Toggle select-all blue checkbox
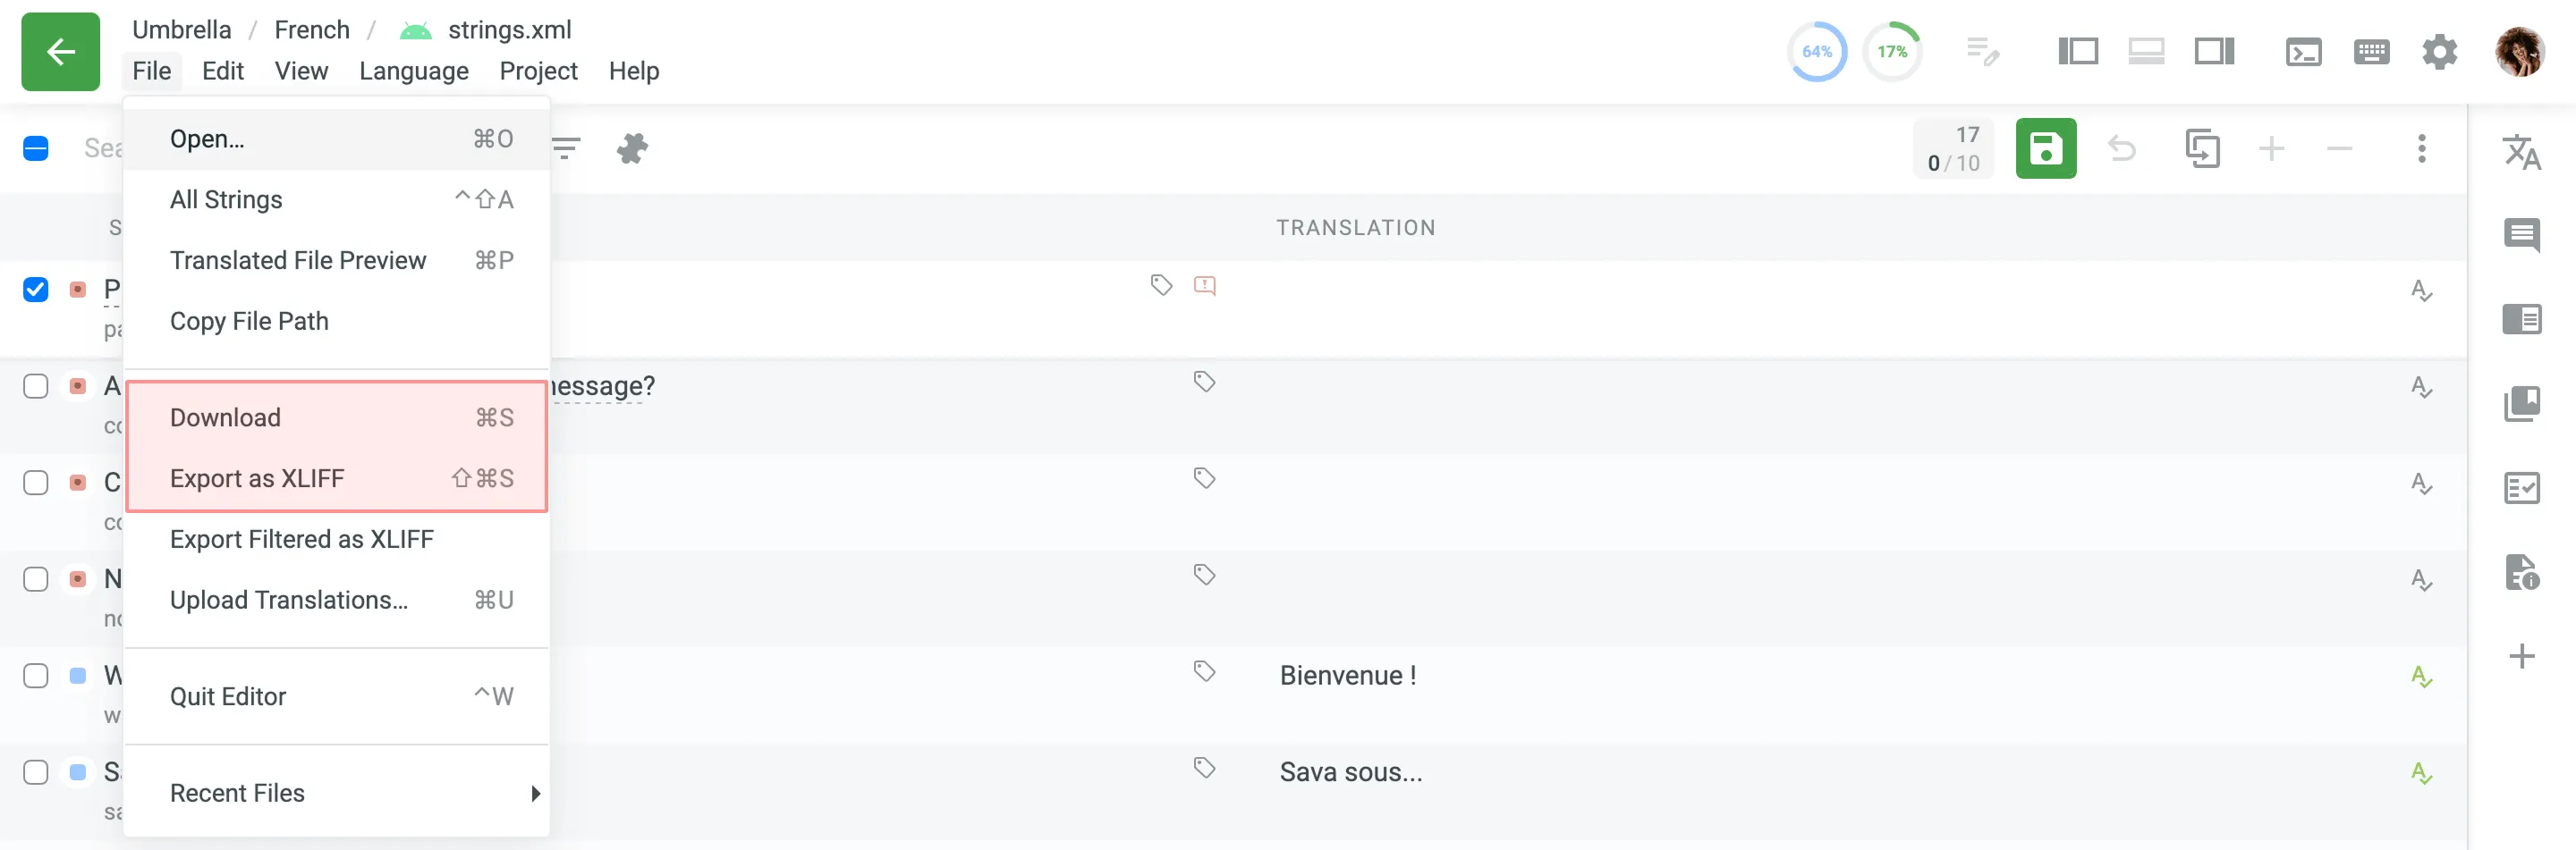Screen dimensions: 2576x850 coord(36,149)
